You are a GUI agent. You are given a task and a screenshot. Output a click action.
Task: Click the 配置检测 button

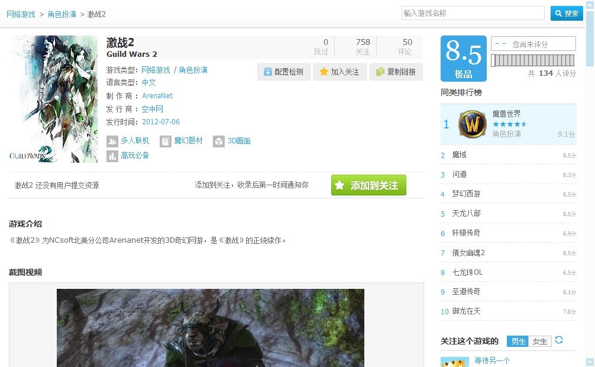(284, 72)
